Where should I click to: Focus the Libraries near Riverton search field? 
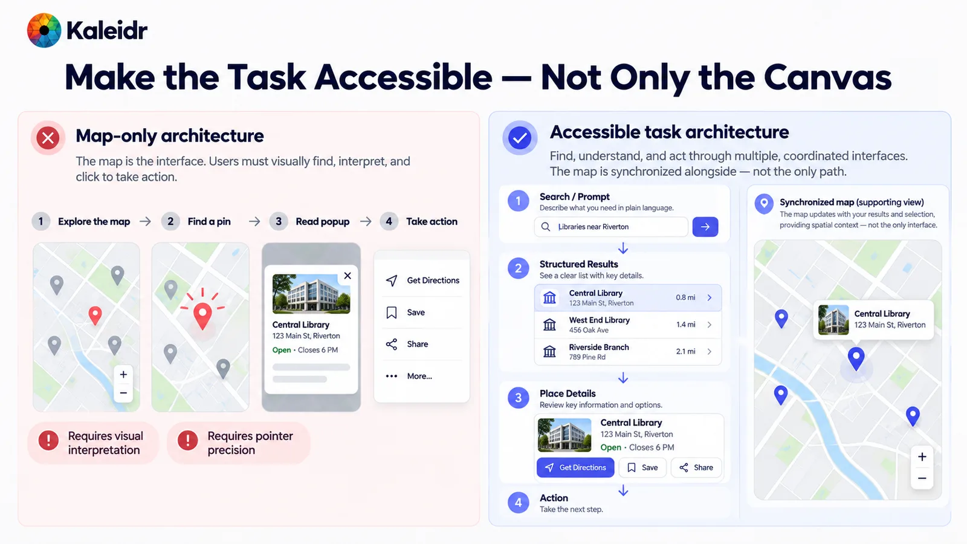coord(611,227)
